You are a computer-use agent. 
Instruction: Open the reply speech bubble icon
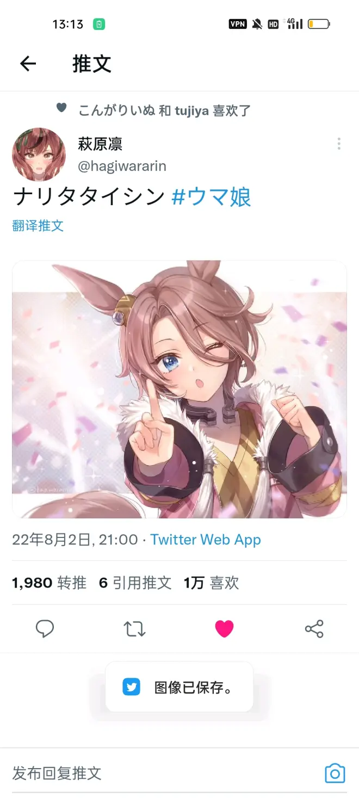pos(45,629)
